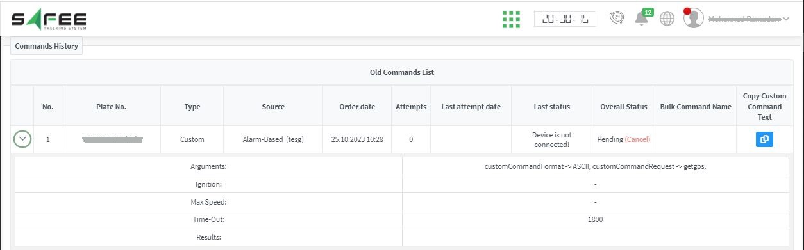The width and height of the screenshot is (804, 250).
Task: Click the Old Commands List heading
Action: [402, 72]
